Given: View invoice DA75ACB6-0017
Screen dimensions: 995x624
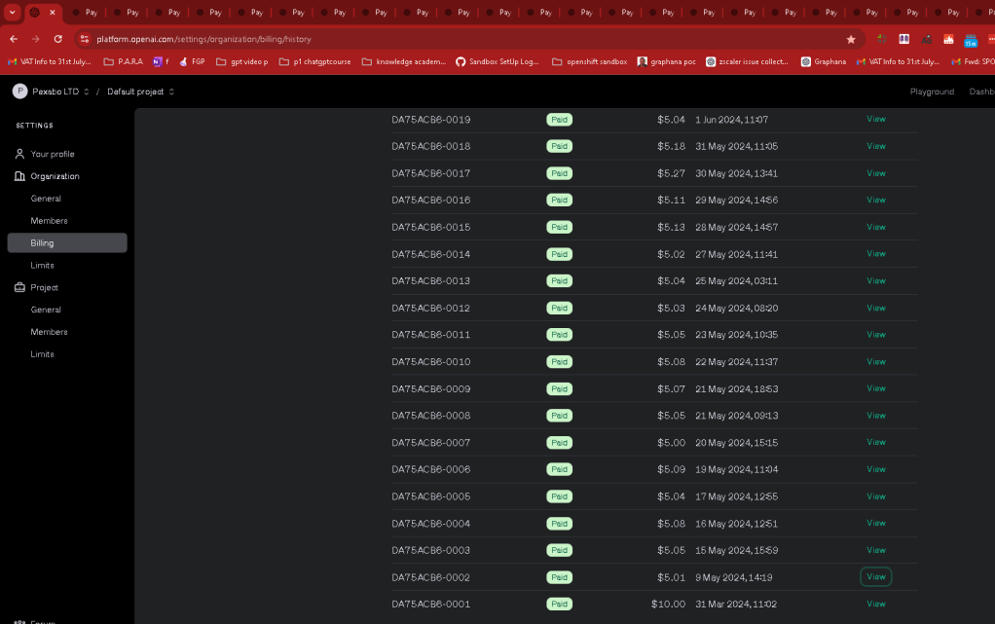Looking at the screenshot, I should coord(875,172).
